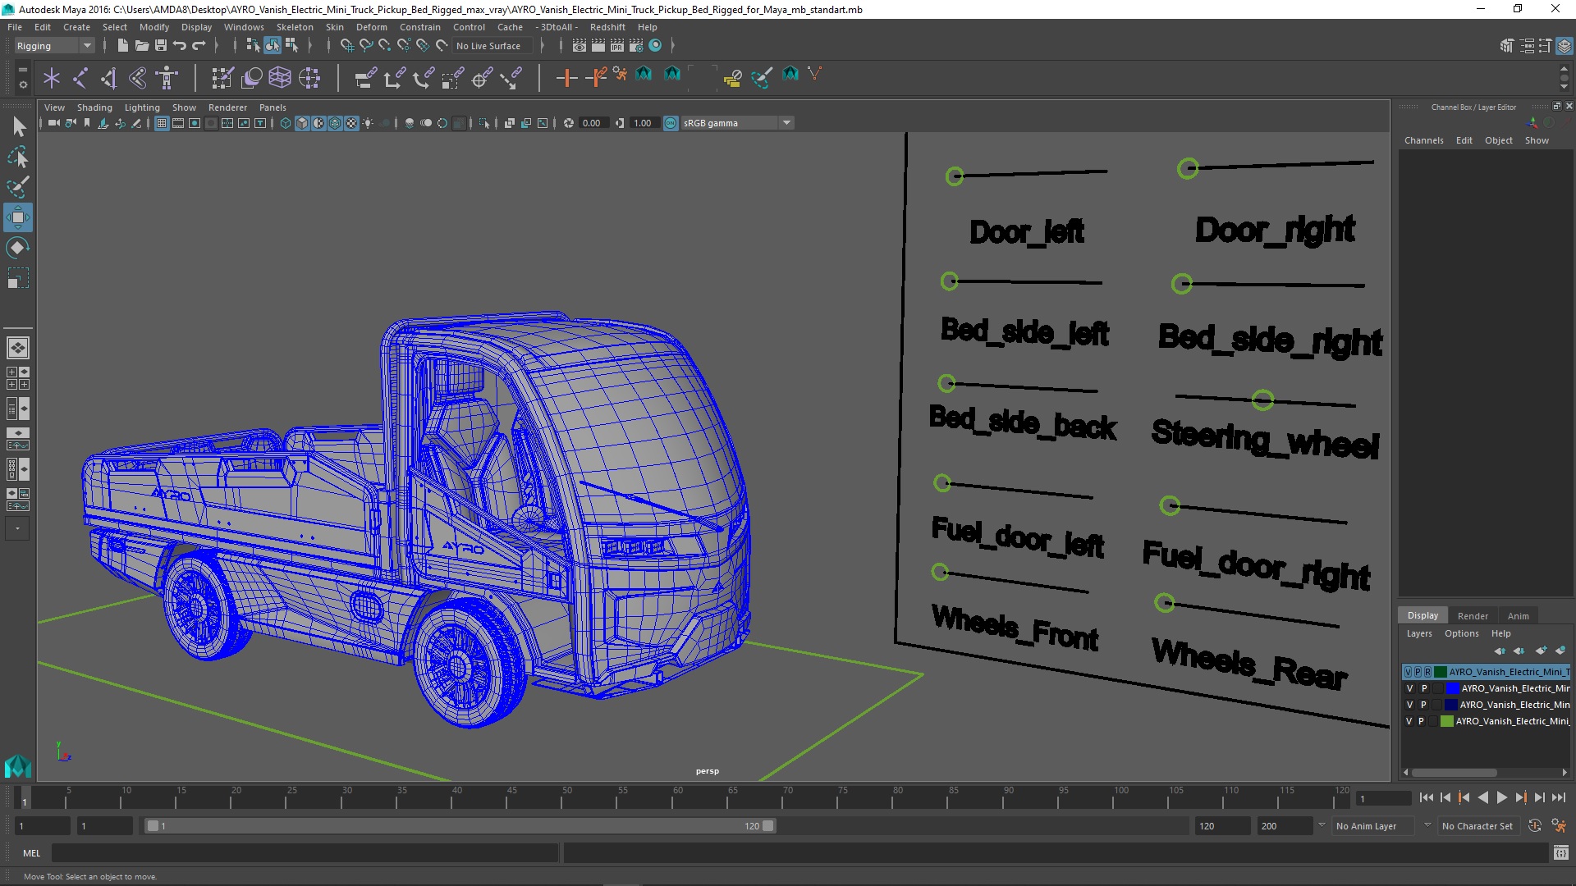Toggle use all lights in viewport
This screenshot has height=886, width=1576.
[x=368, y=123]
